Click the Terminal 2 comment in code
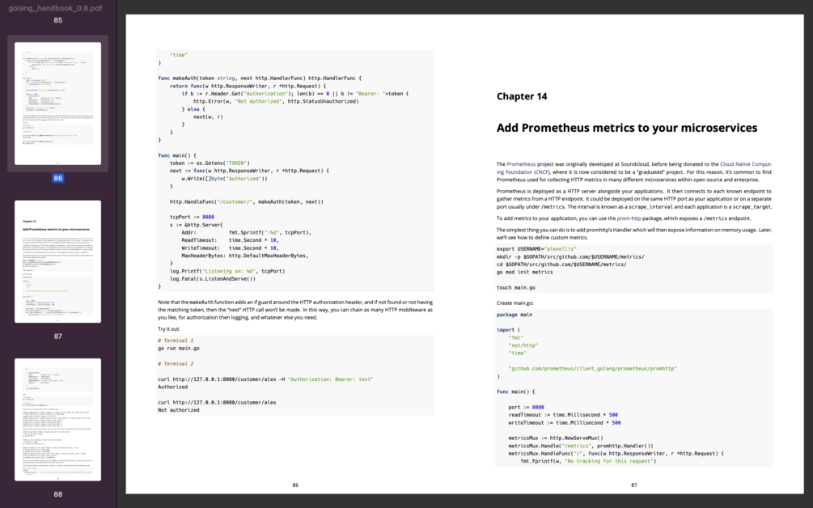The width and height of the screenshot is (813, 508). tap(176, 364)
